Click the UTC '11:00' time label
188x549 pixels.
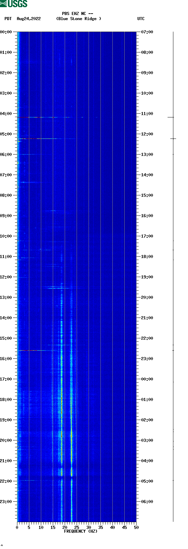coord(147,114)
